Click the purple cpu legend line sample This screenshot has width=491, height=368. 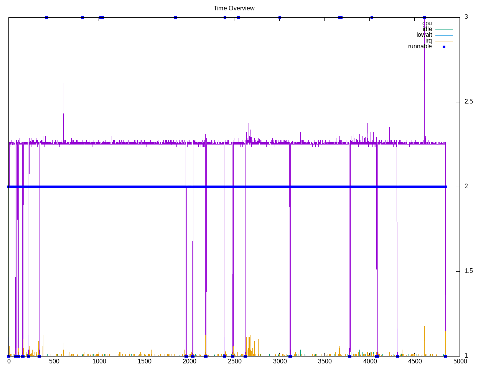(444, 24)
